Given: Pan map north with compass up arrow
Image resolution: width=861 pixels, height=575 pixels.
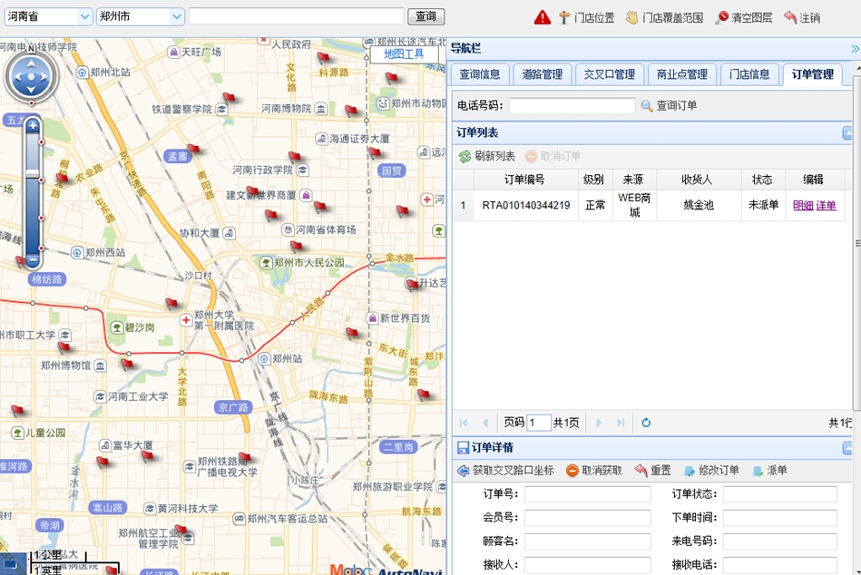Looking at the screenshot, I should (x=31, y=63).
